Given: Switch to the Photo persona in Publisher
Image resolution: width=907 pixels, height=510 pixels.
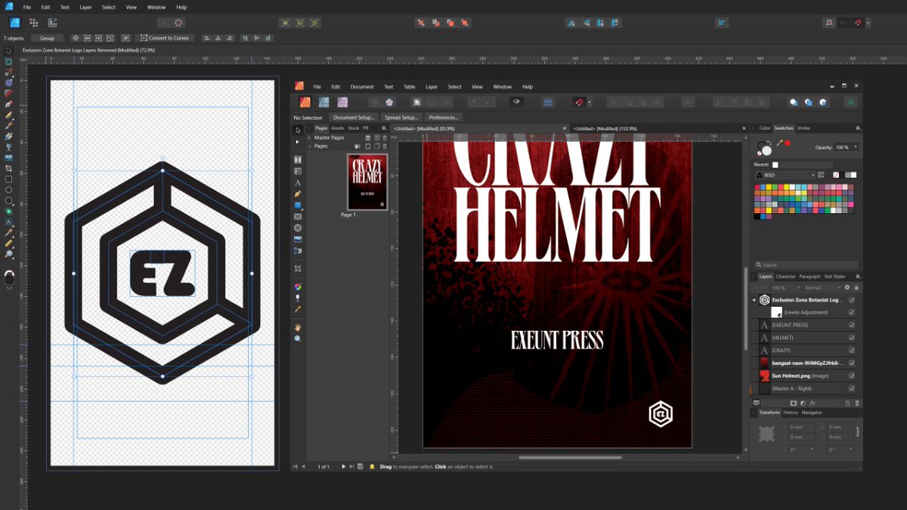Looking at the screenshot, I should pos(342,102).
